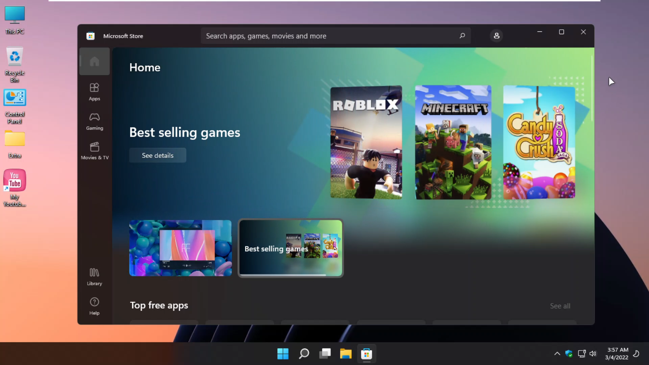Click the Microsoft Store logo in title bar
Viewport: 649px width, 365px height.
[90, 36]
